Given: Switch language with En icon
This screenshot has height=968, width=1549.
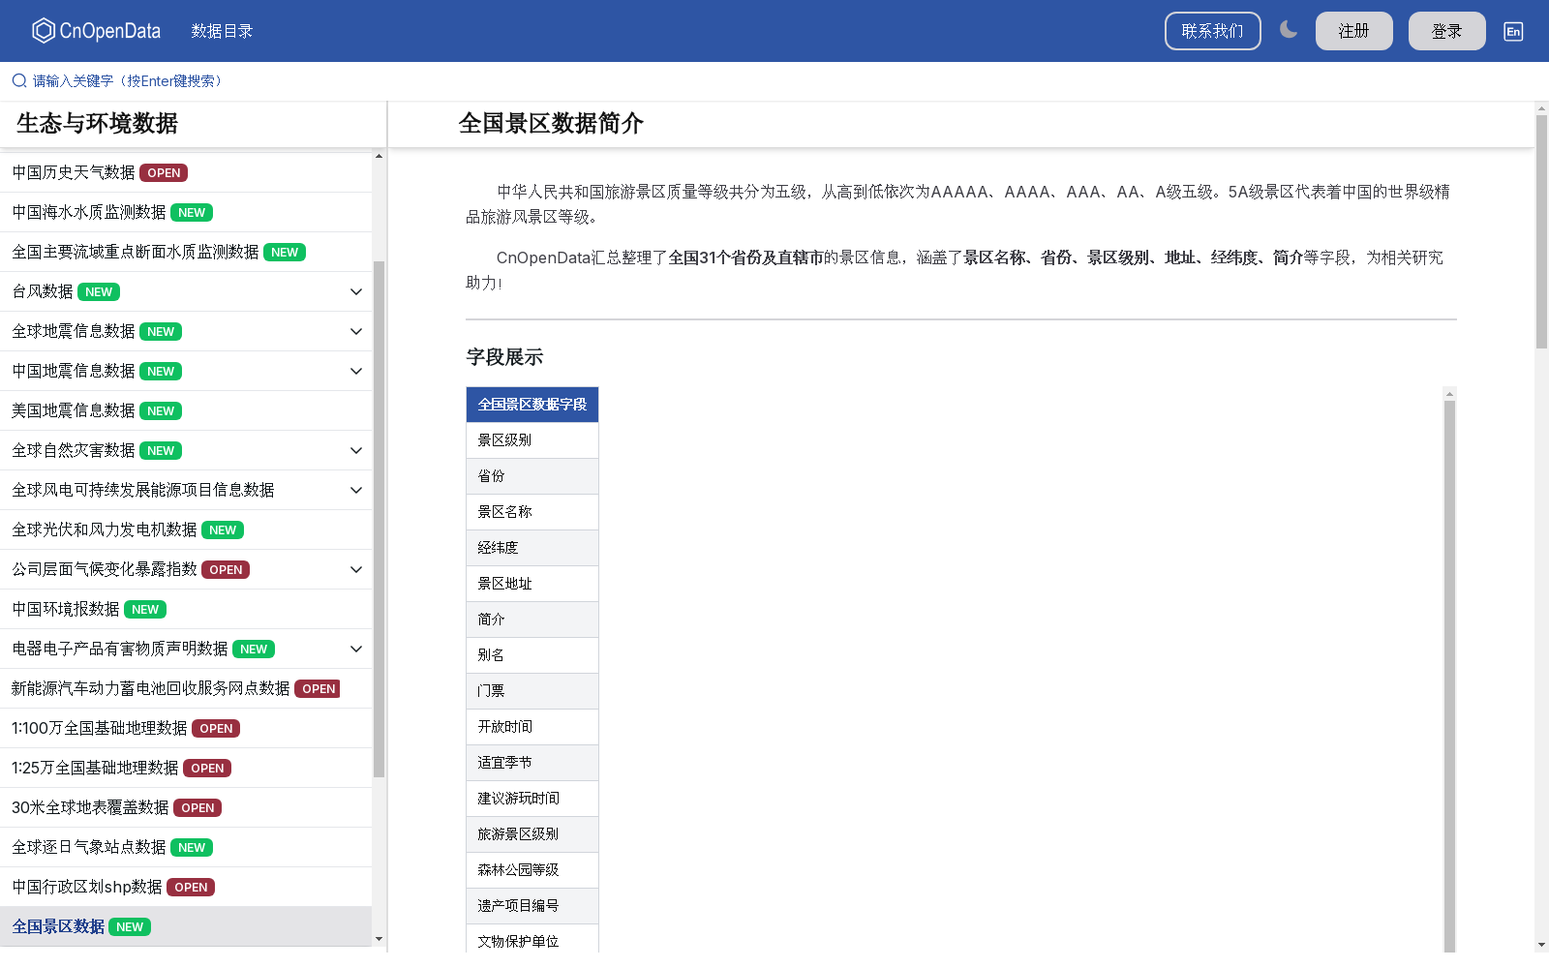Looking at the screenshot, I should (1513, 31).
